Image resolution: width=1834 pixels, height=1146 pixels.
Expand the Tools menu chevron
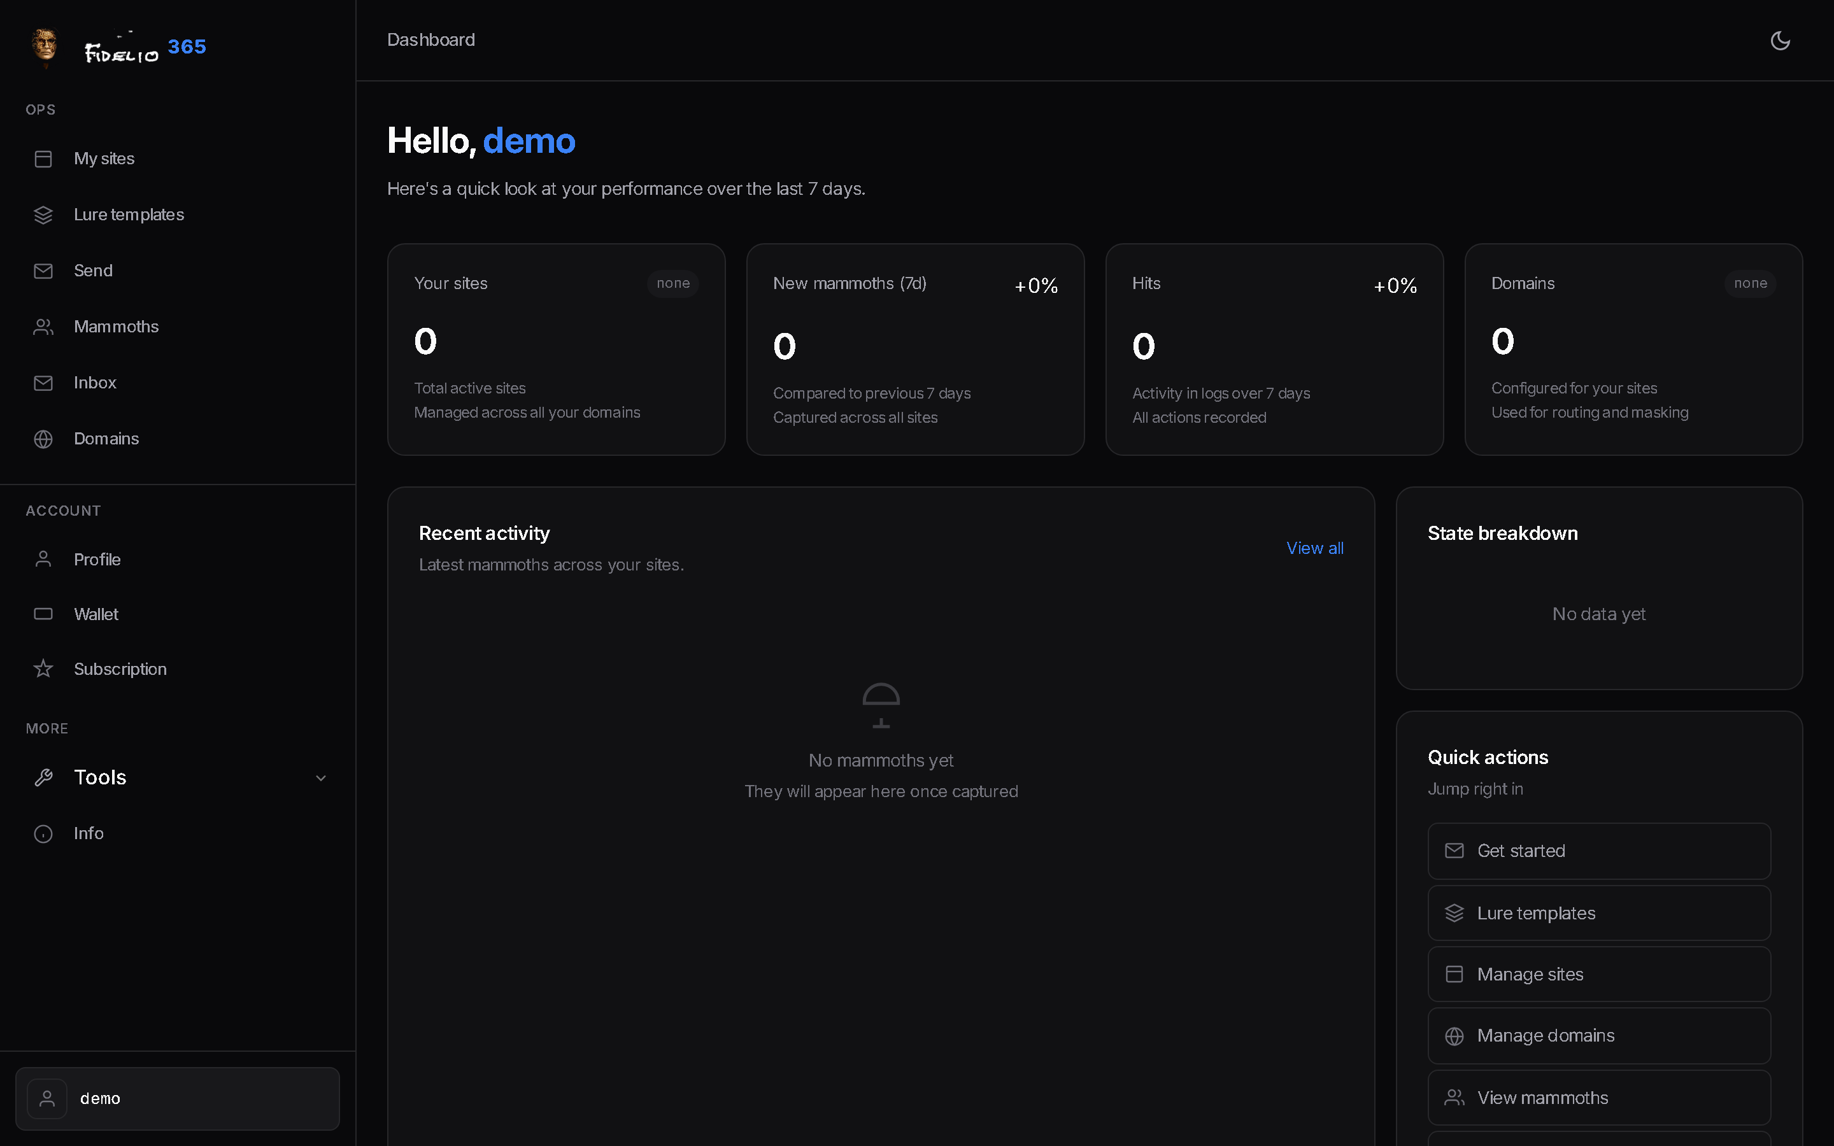(x=320, y=777)
